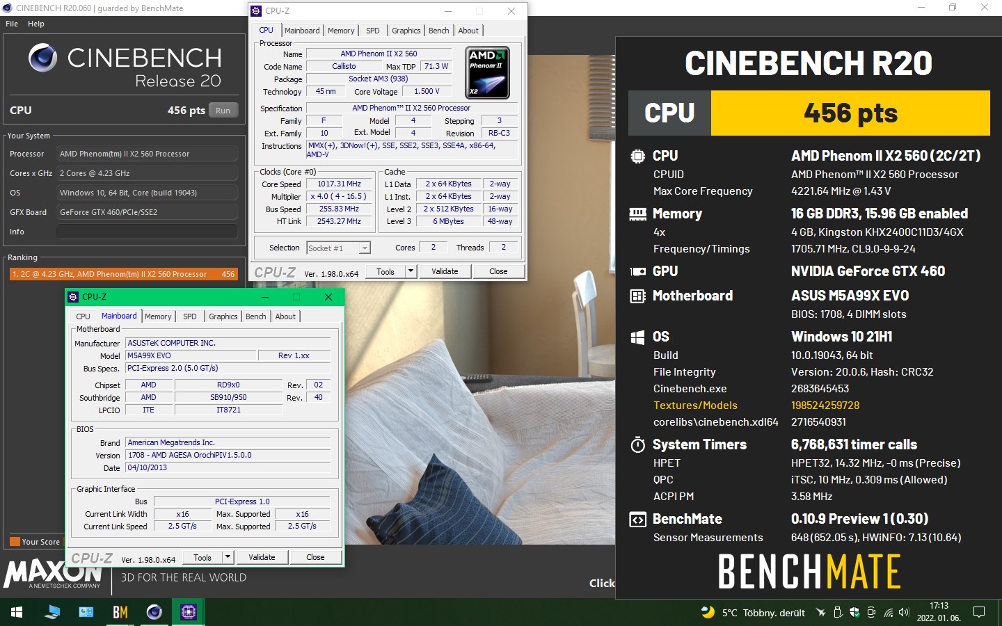Click the Meet Now camera tray icon

(871, 613)
